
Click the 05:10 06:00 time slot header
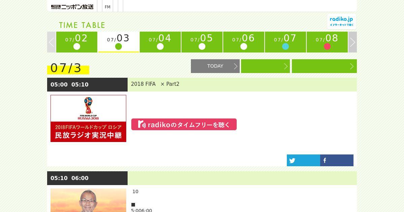87,178
